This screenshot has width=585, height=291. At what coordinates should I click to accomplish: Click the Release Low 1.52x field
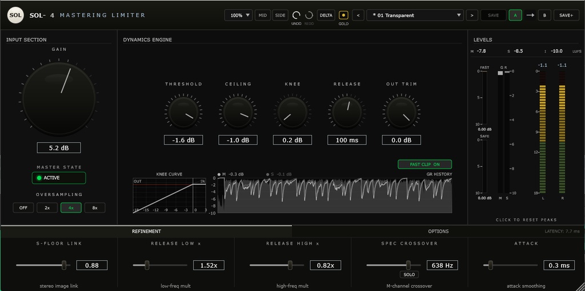coord(209,265)
